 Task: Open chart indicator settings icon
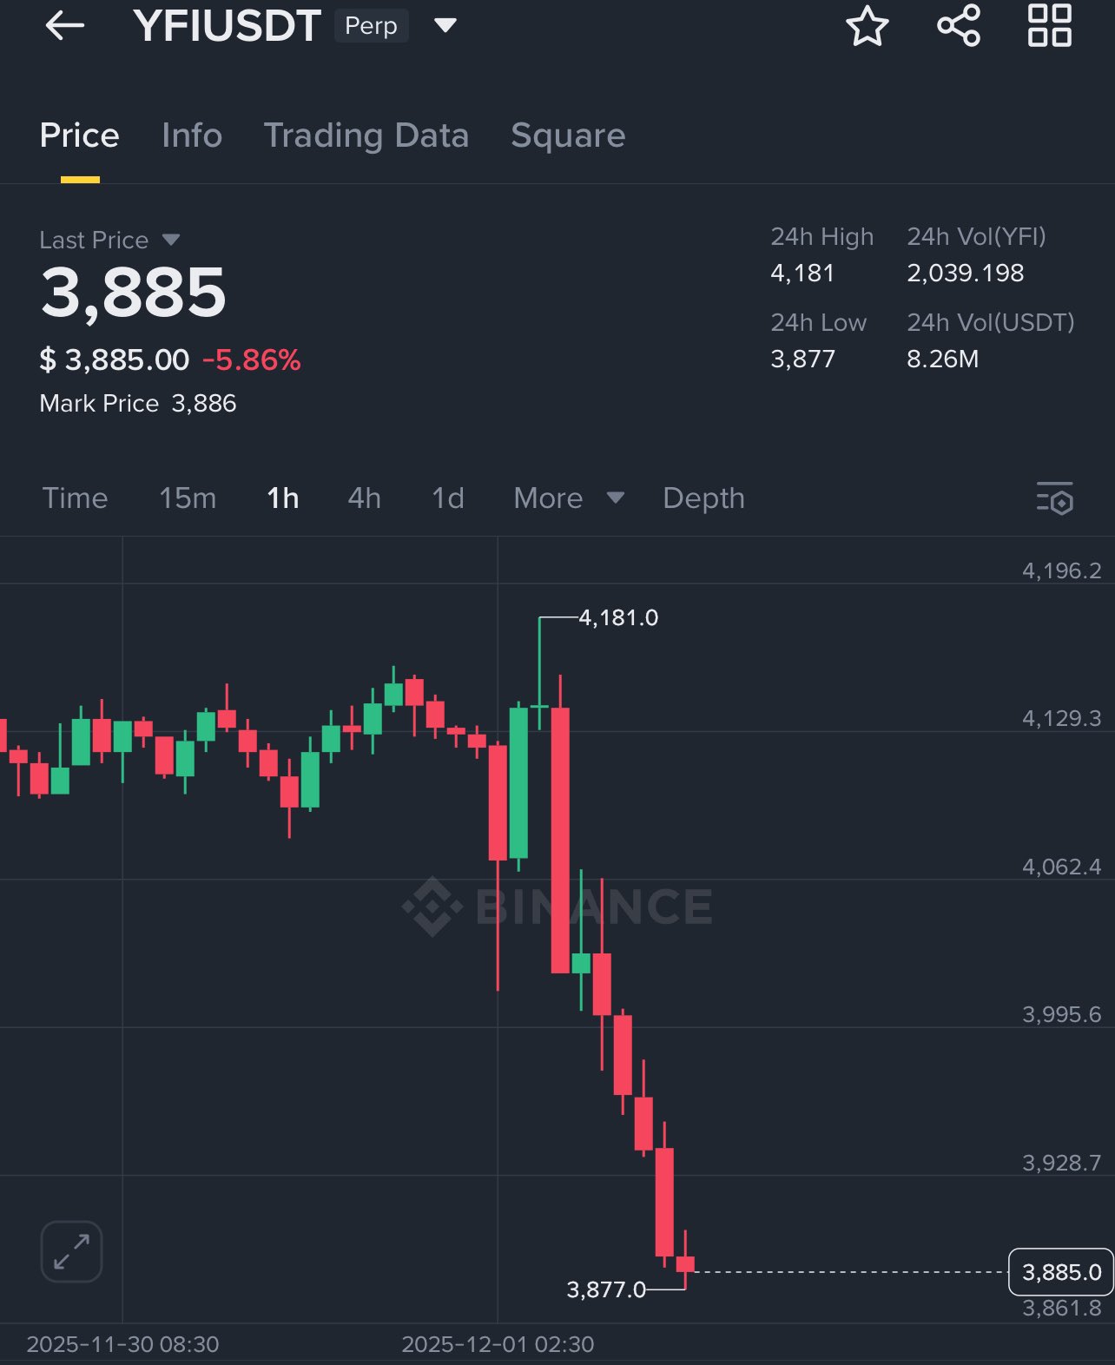(x=1054, y=498)
